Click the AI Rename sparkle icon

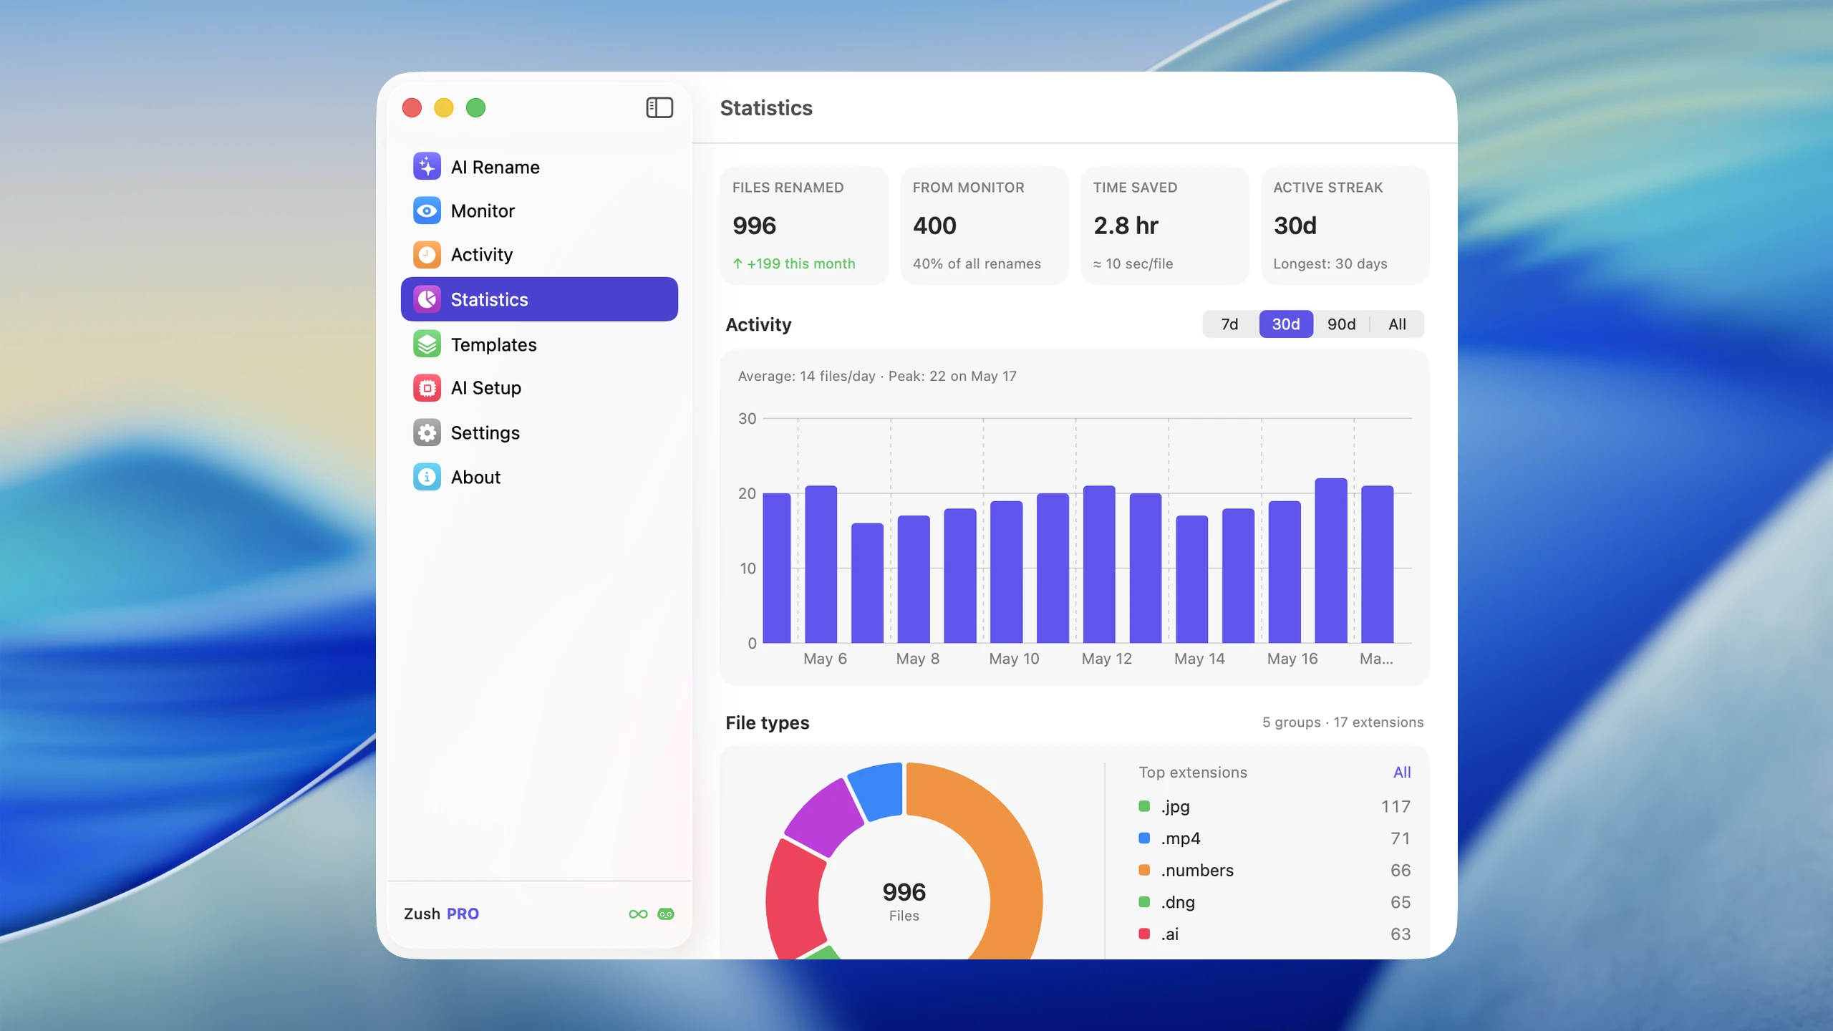tap(427, 167)
